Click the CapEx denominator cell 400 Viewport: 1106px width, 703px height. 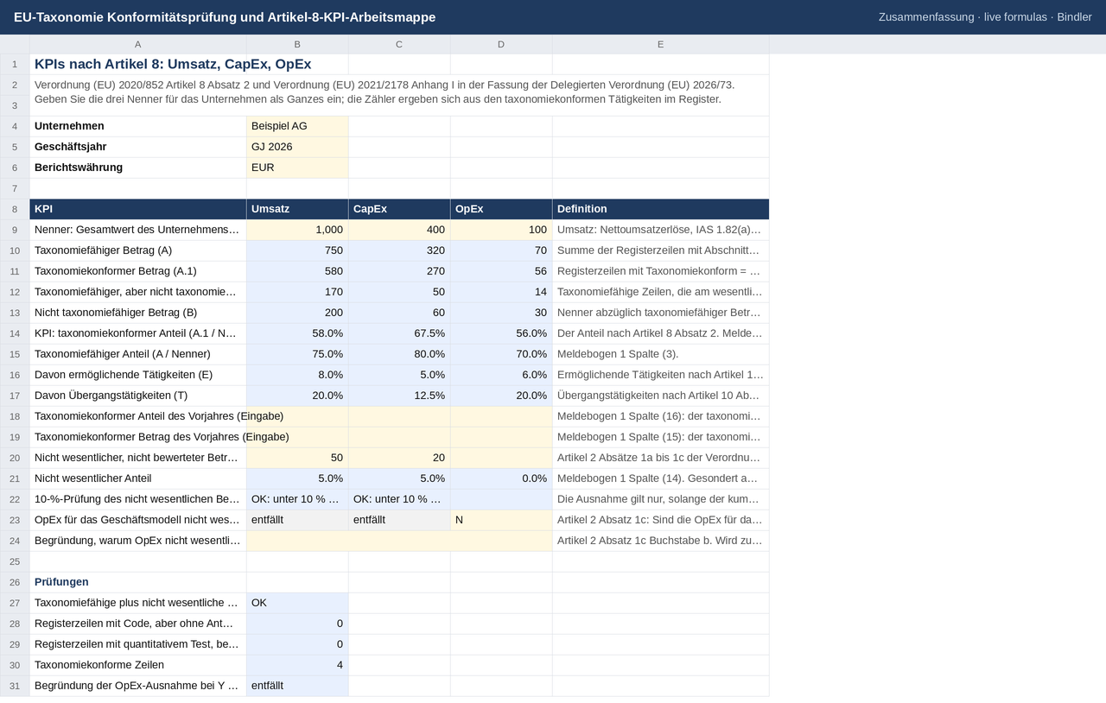[x=399, y=230]
